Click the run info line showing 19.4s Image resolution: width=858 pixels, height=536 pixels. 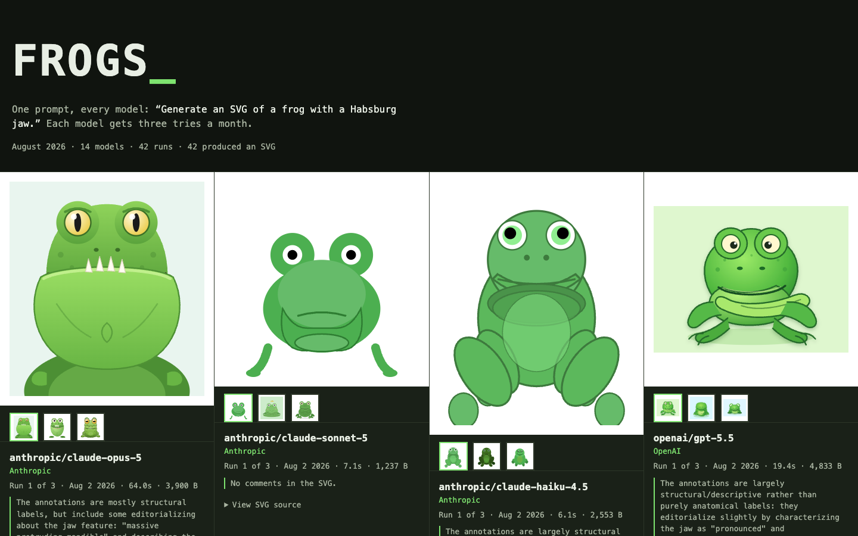point(747,466)
